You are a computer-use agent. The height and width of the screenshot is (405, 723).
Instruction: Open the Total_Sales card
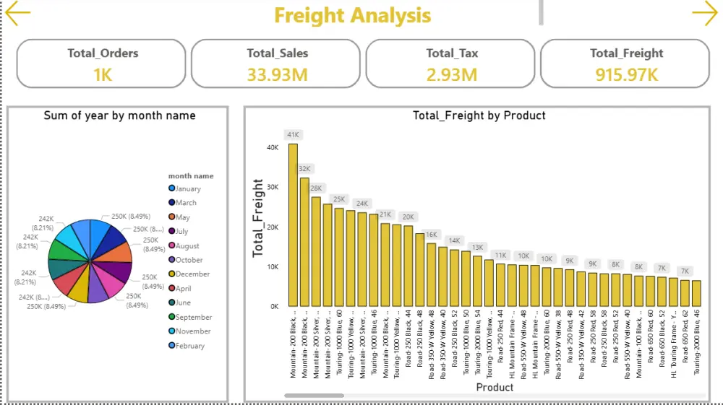point(275,64)
